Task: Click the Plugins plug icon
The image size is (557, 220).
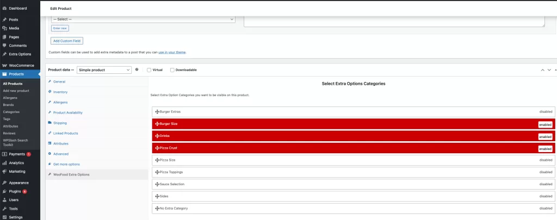Action: click(4, 191)
